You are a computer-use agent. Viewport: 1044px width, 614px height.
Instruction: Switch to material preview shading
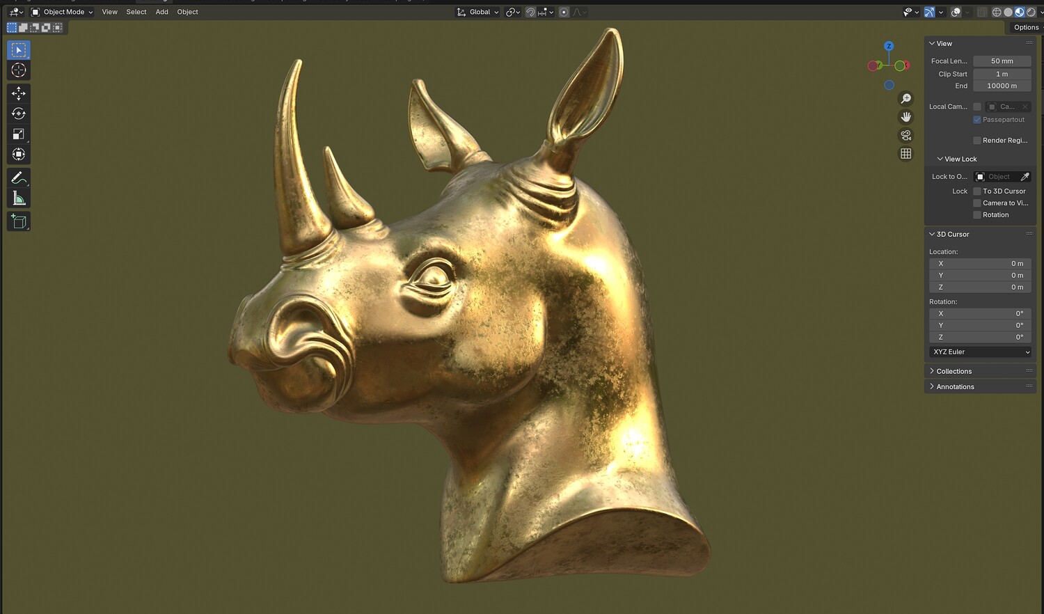pyautogui.click(x=1020, y=12)
